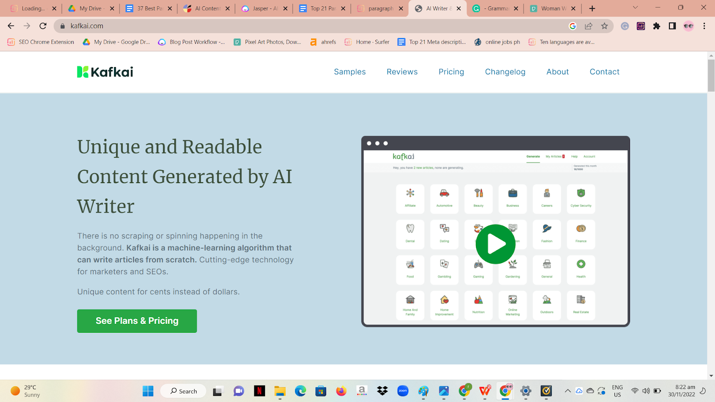Open a new browser tab

coord(592,8)
